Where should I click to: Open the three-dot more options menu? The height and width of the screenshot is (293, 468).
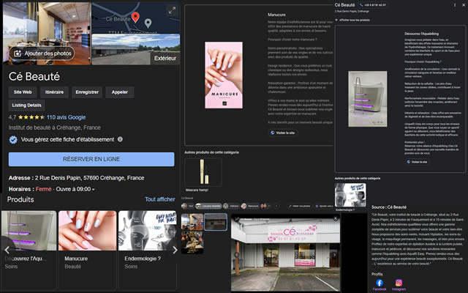pyautogui.click(x=455, y=5)
